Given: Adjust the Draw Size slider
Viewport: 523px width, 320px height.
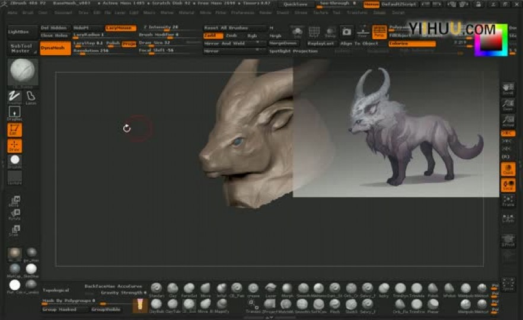Looking at the screenshot, I should coord(170,43).
